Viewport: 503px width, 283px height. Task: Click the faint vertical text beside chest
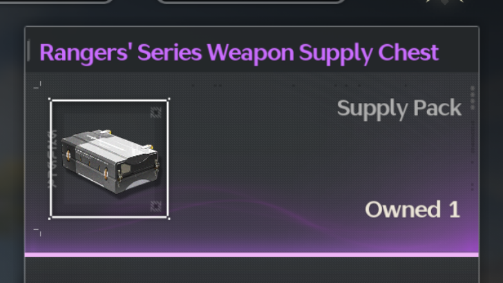tap(52, 159)
